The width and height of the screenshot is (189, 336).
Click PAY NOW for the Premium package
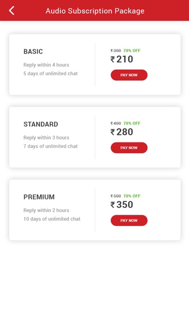click(129, 220)
